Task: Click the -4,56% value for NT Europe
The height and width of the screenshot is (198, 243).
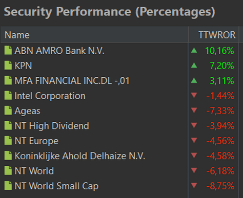Action: pos(220,141)
